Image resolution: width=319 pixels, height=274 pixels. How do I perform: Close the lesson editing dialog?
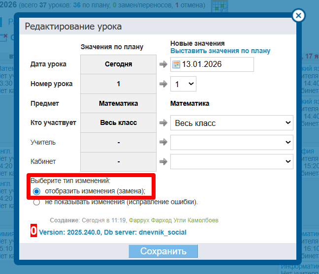pos(298,16)
